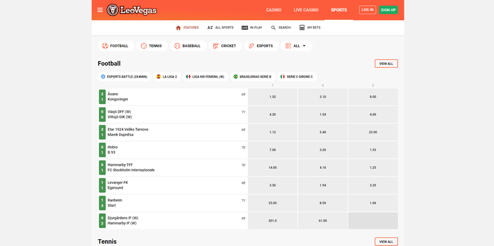494x246 pixels.
Task: Open the Växjö DFF (W) match
Action: click(x=173, y=115)
